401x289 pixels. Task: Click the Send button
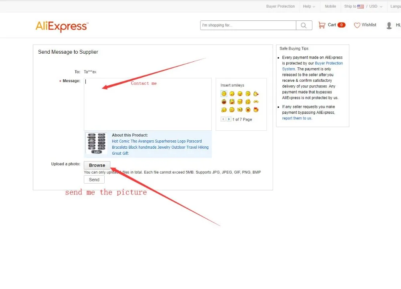94,180
